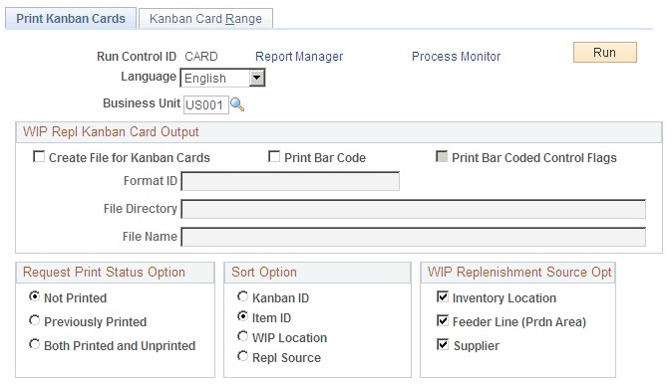Image resolution: width=672 pixels, height=384 pixels.
Task: Select the Previously Printed option
Action: click(34, 320)
